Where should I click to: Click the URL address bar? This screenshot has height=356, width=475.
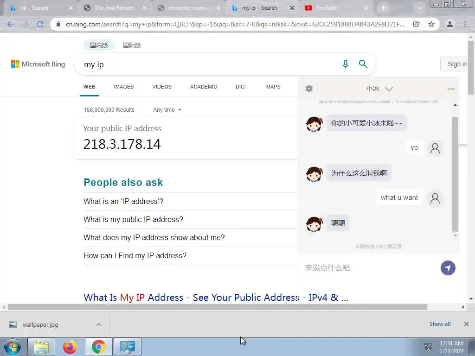(x=235, y=24)
